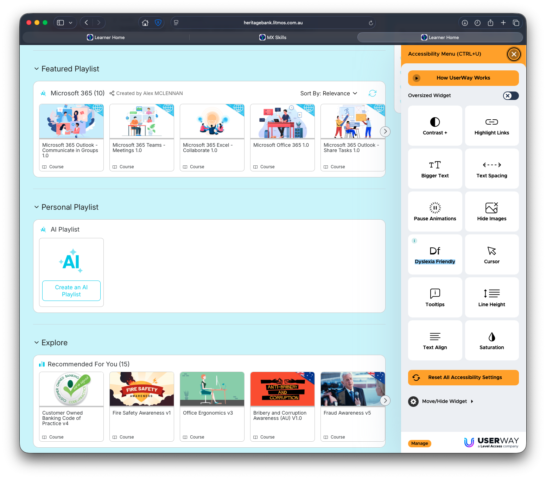The width and height of the screenshot is (546, 479).
Task: Turn on Tooltips option
Action: pyautogui.click(x=435, y=297)
